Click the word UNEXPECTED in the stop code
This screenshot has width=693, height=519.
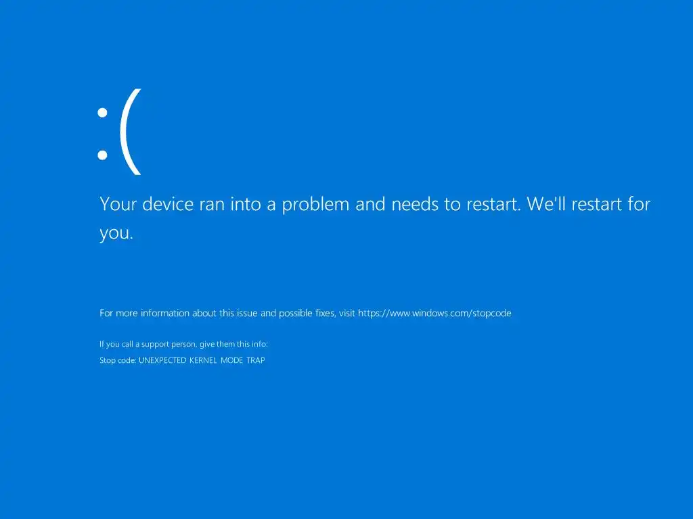click(162, 361)
